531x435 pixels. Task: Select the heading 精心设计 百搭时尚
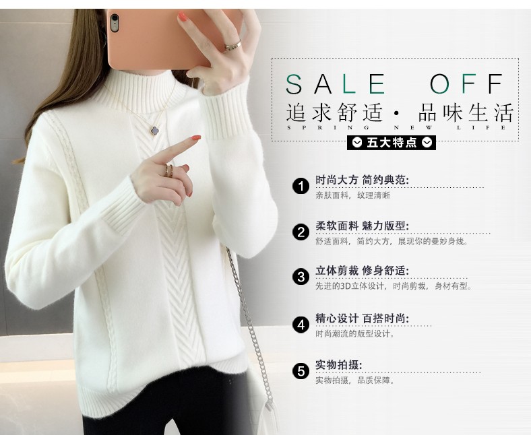point(362,319)
